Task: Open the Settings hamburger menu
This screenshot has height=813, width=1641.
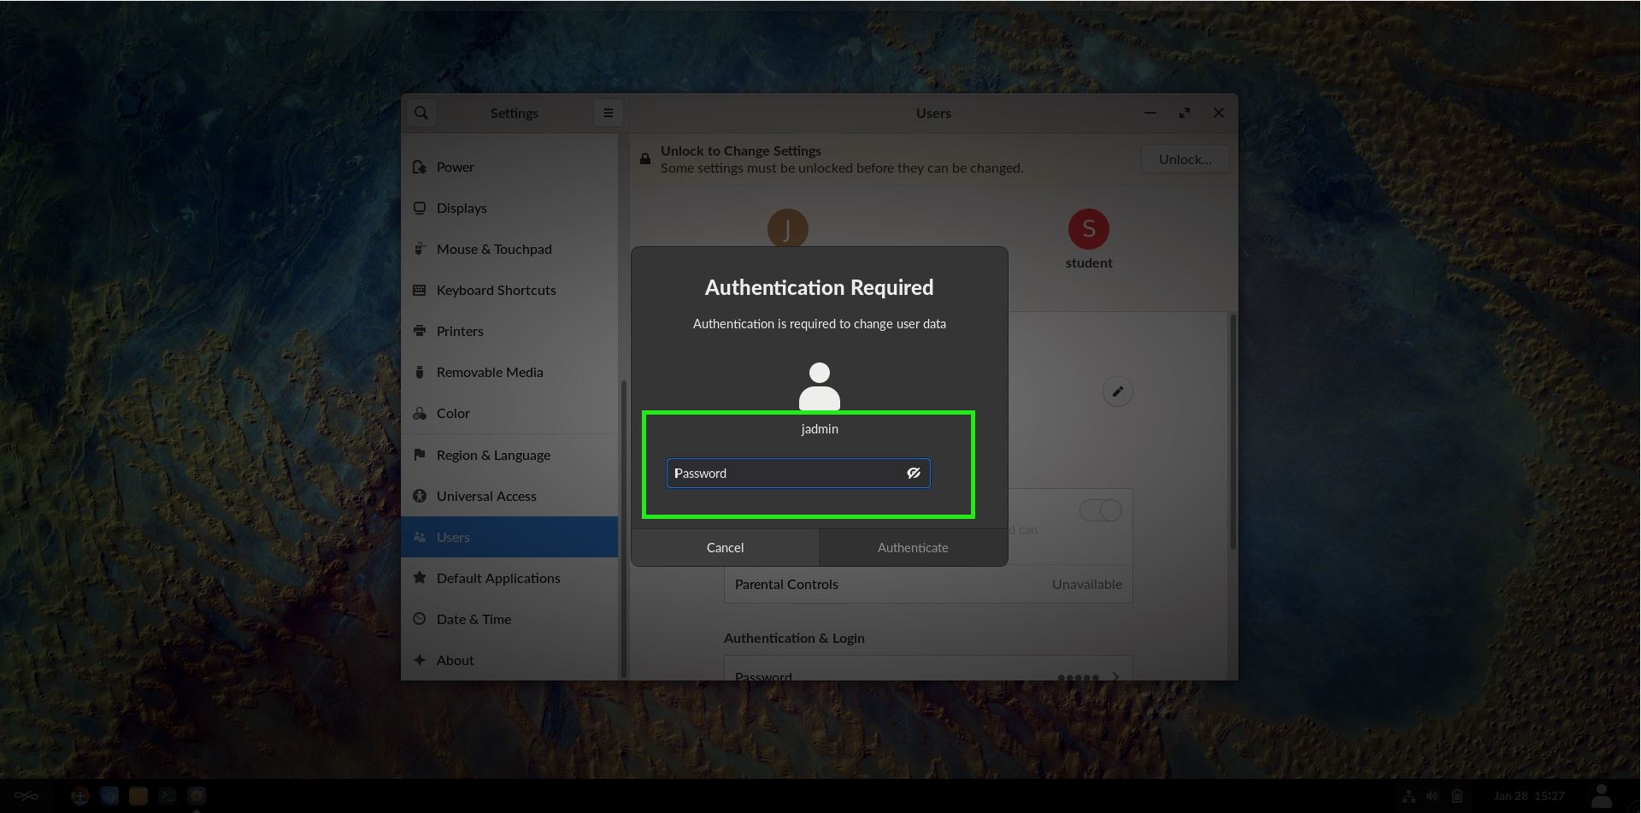Action: pyautogui.click(x=609, y=113)
